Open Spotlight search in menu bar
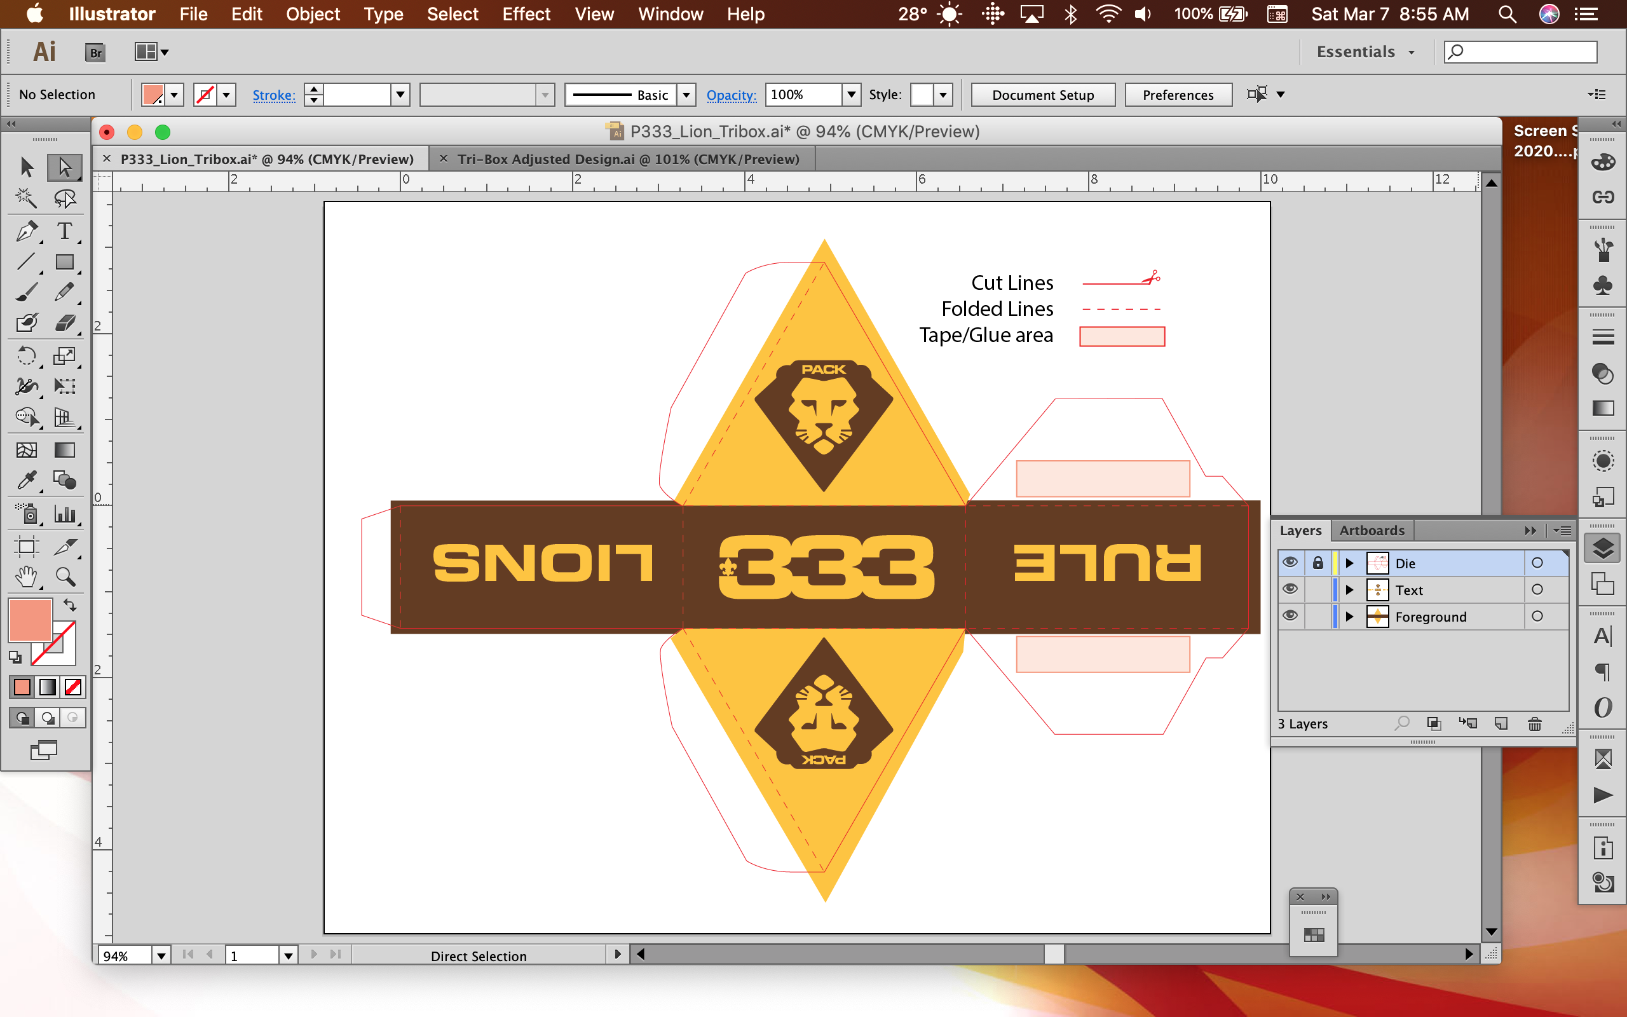This screenshot has height=1017, width=1627. point(1508,14)
